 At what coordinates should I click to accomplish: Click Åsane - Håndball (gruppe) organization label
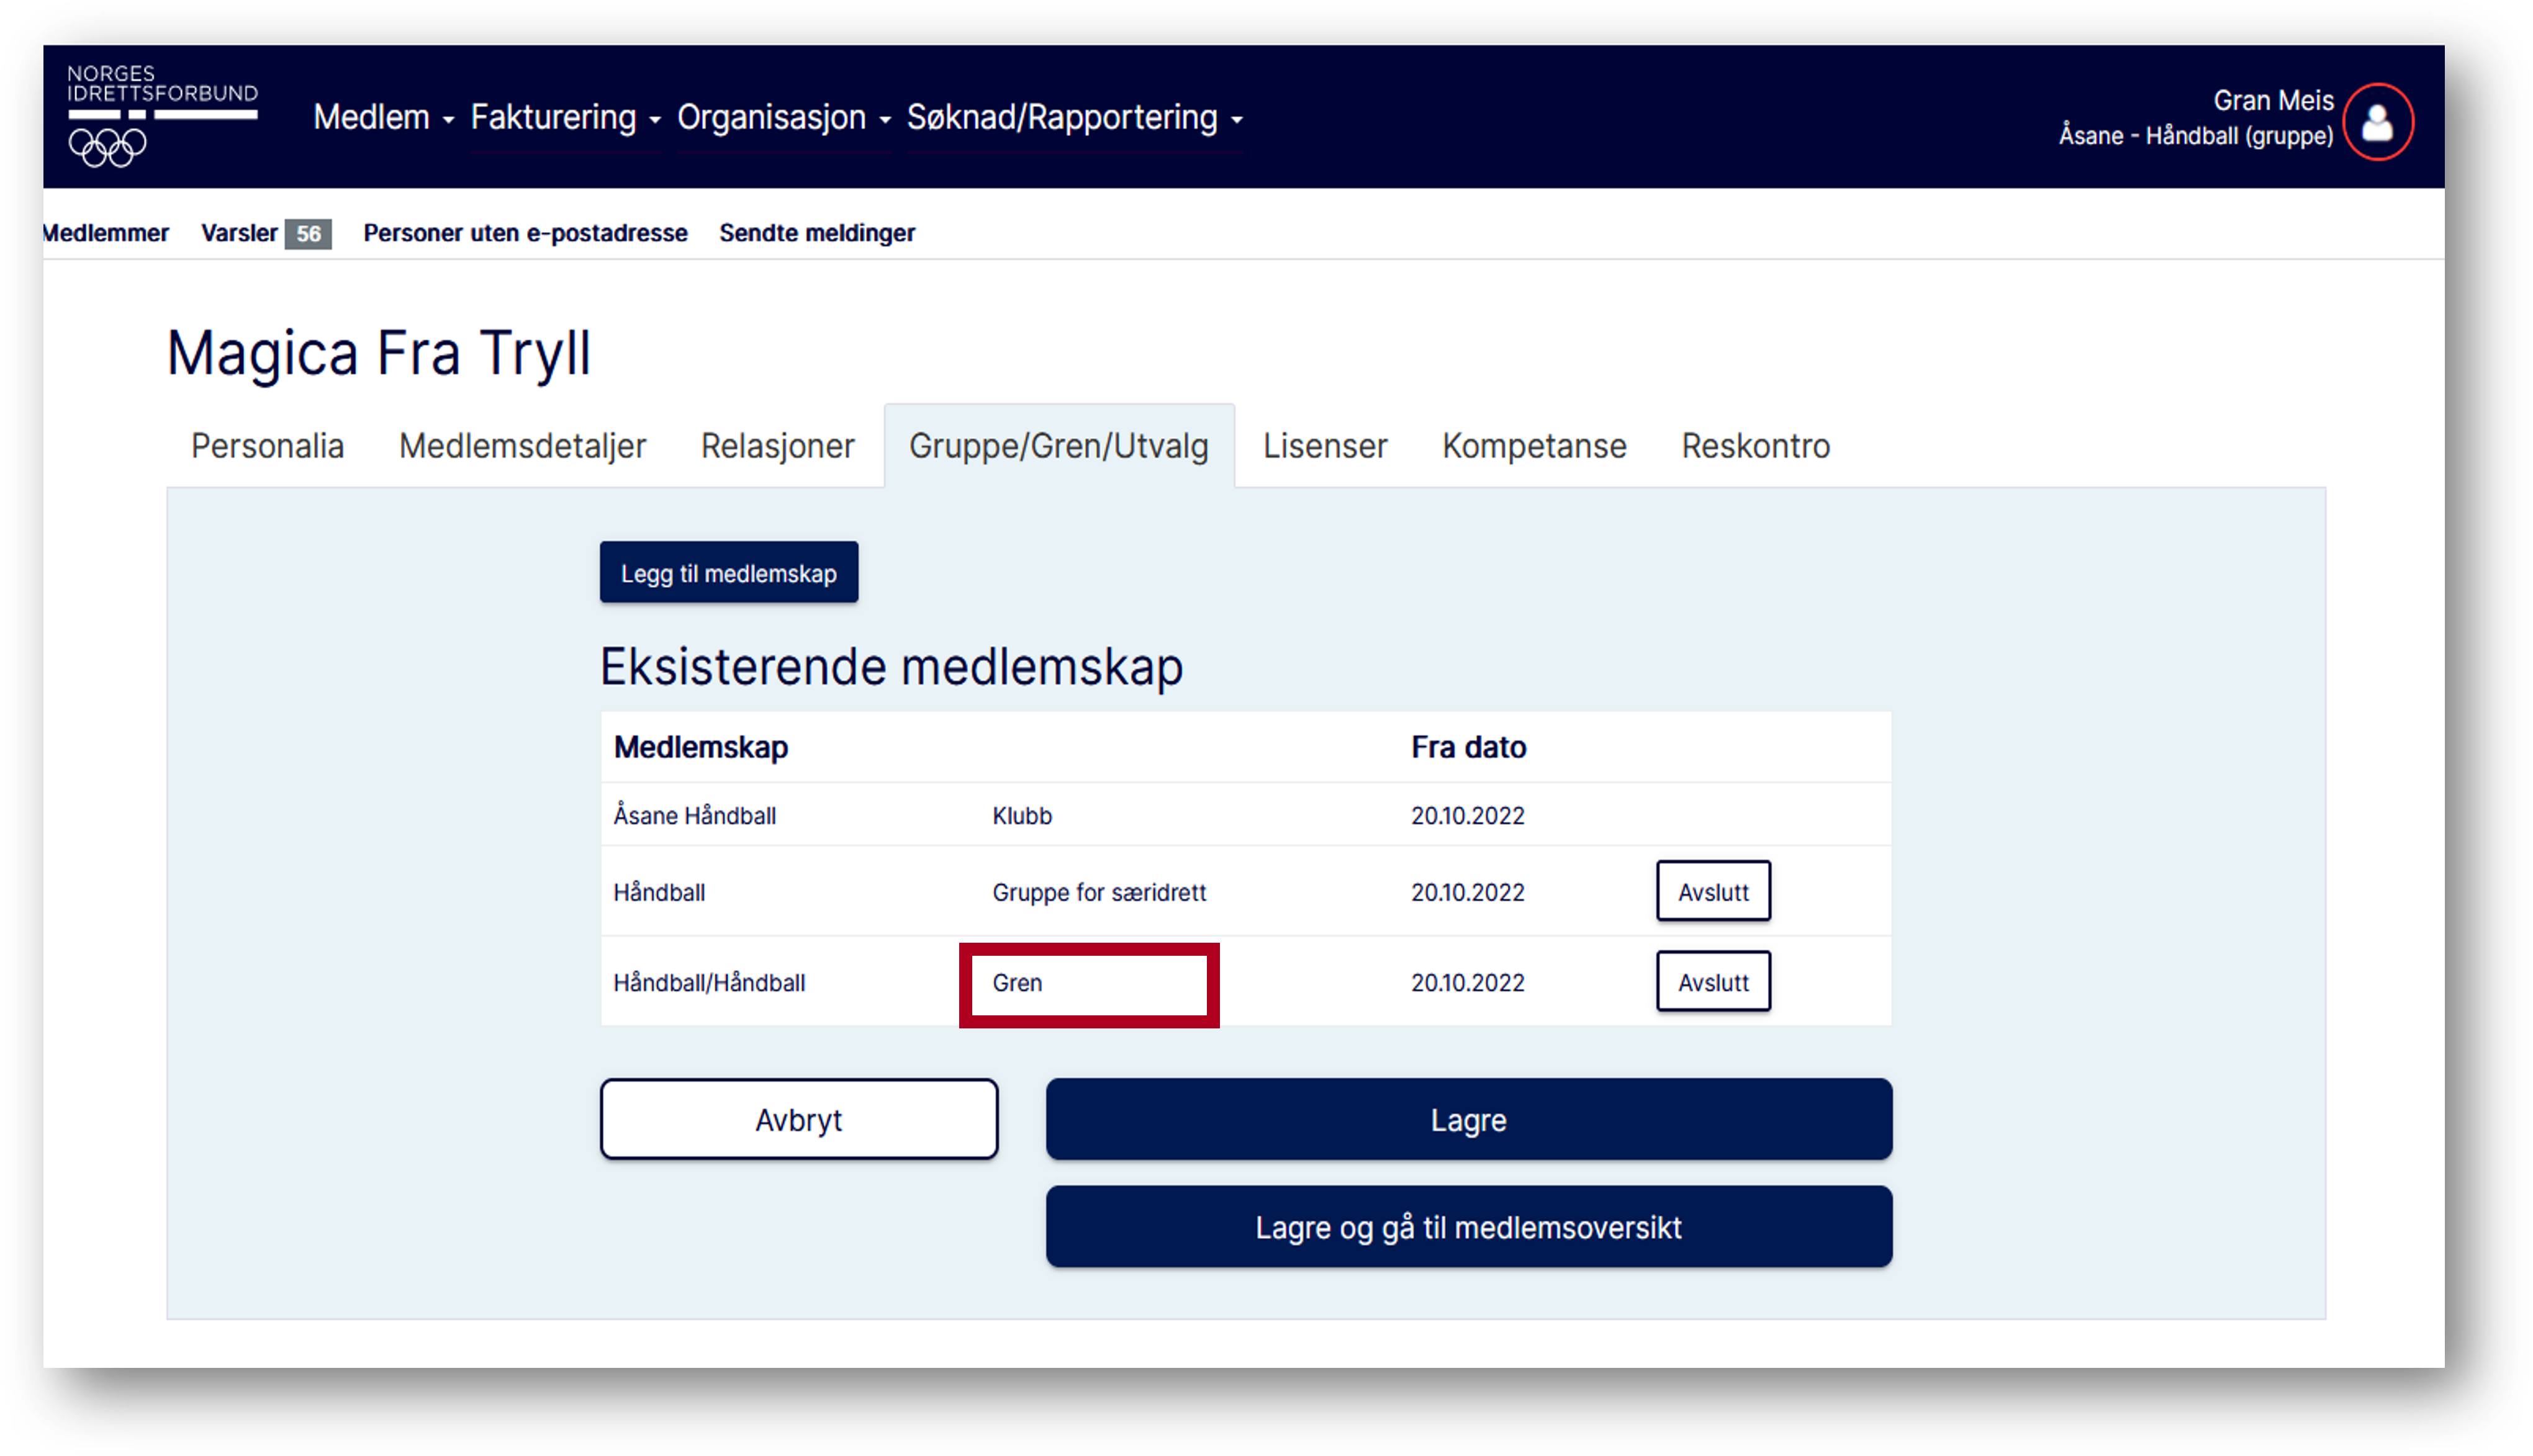click(x=2195, y=136)
